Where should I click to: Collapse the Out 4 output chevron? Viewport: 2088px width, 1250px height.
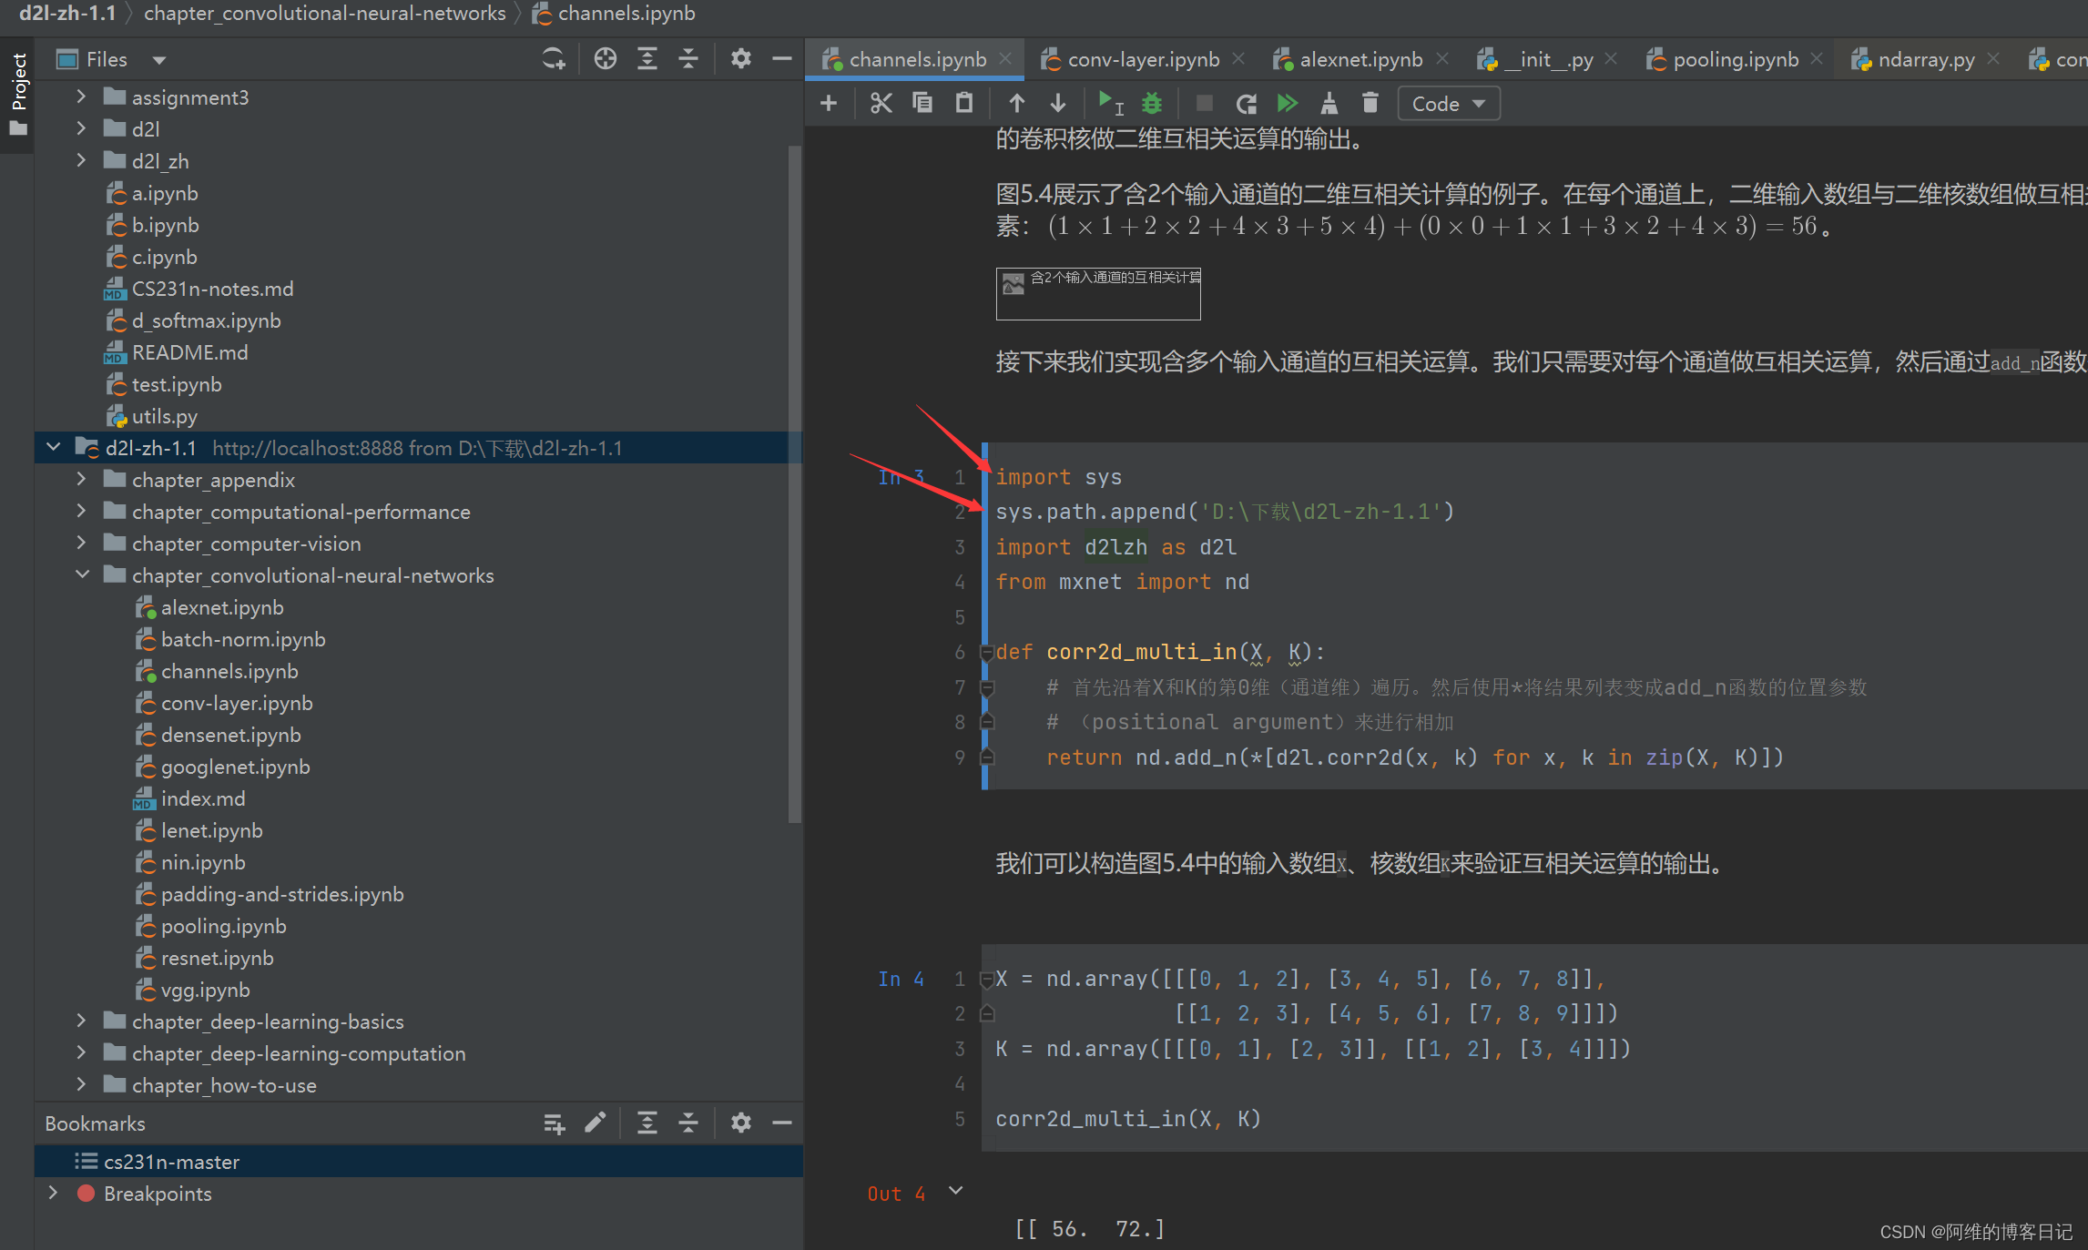[956, 1191]
